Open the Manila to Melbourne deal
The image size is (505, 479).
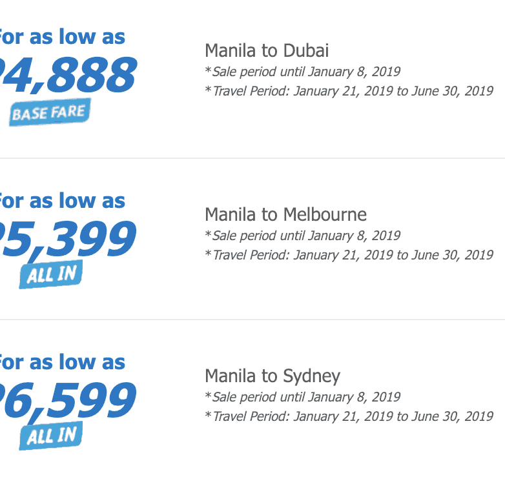click(x=285, y=214)
